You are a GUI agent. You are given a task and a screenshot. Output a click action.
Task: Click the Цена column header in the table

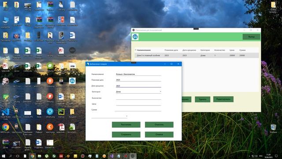[x=232, y=50]
